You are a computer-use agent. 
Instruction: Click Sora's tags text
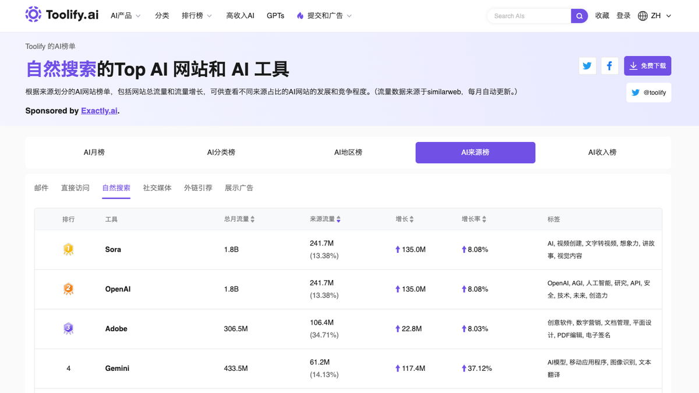[x=601, y=249]
